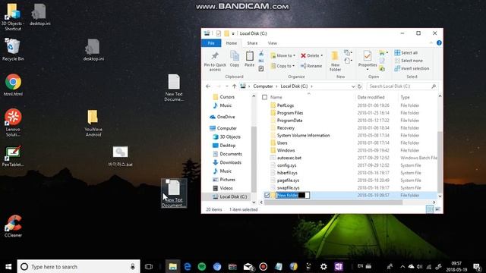This screenshot has width=486, height=273.
Task: Select the Program Files folder
Action: tap(290, 113)
